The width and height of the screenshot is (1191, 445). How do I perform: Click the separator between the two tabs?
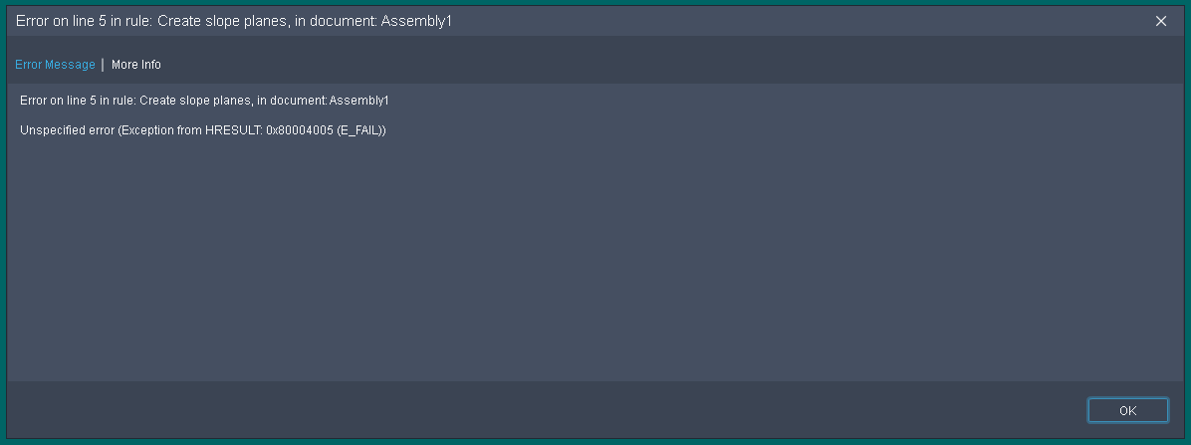pyautogui.click(x=103, y=65)
